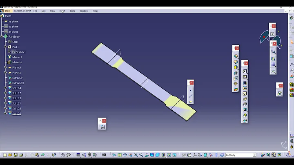The height and width of the screenshot is (165, 294).
Task: Select the Translation transformation icon
Action: 273,51
